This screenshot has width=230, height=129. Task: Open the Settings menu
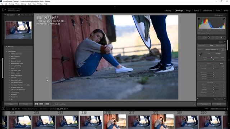click(23, 4)
